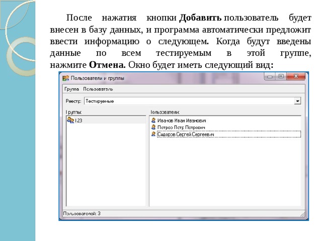This screenshot has height=241, width=322.
Task: Click the resize grip in the status bar
Action: click(x=302, y=214)
